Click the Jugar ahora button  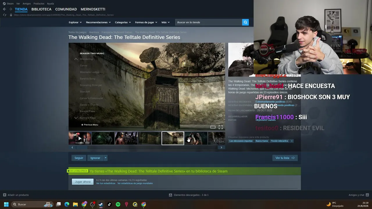pyautogui.click(x=83, y=182)
